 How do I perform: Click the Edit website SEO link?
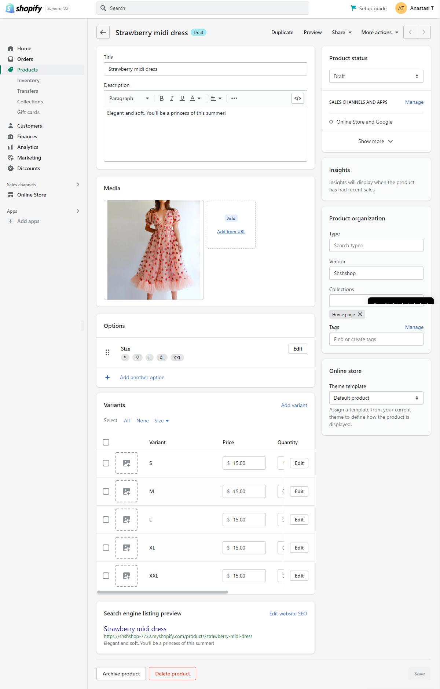[288, 613]
